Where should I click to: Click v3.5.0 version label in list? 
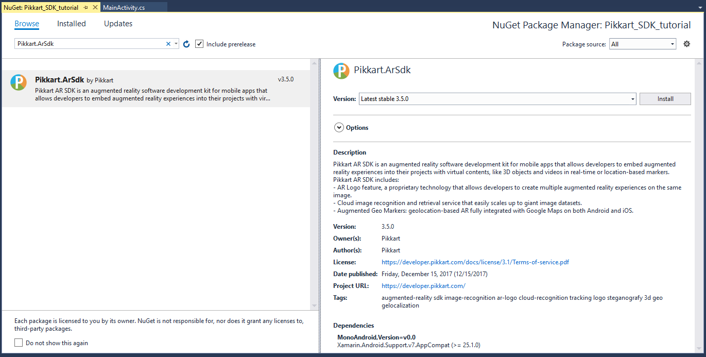pyautogui.click(x=286, y=79)
